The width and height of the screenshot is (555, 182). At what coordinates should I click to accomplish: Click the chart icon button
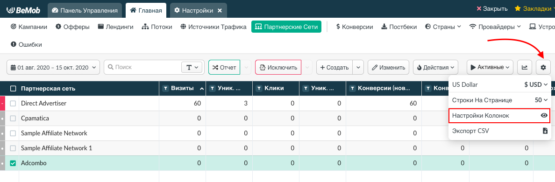point(525,67)
